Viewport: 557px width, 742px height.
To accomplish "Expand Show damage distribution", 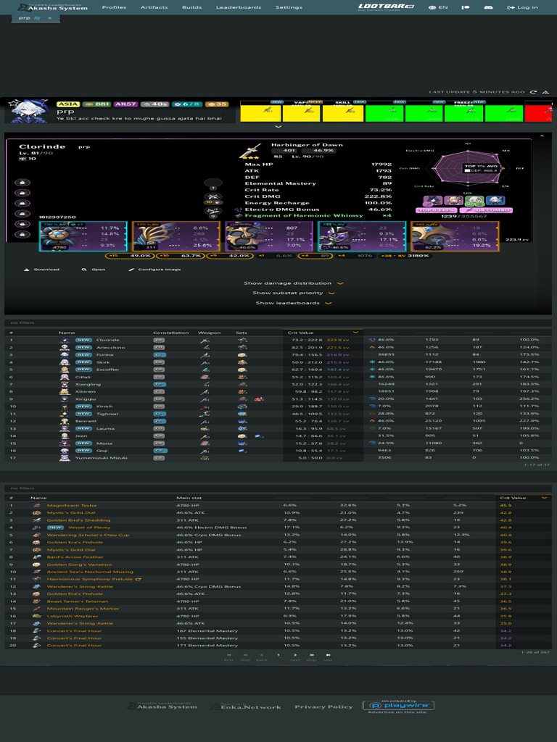I will point(293,283).
